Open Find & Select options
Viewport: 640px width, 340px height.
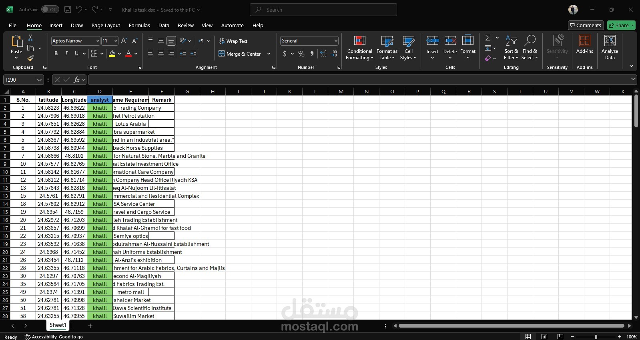(530, 48)
